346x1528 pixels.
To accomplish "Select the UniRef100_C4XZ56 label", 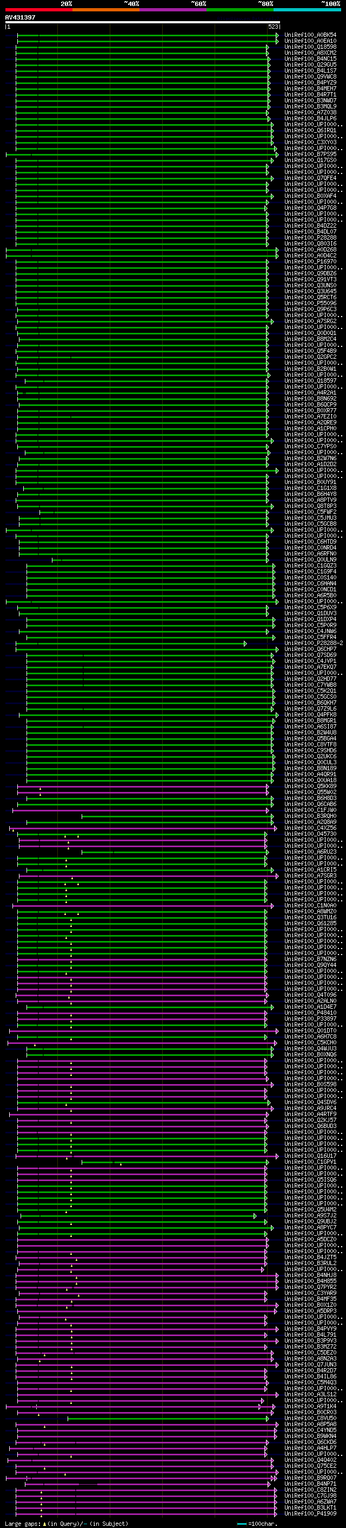I will pyautogui.click(x=310, y=828).
